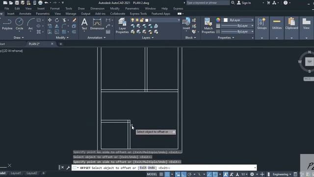
Task: Insert a Table from Annotation panel
Action: [x=108, y=31]
